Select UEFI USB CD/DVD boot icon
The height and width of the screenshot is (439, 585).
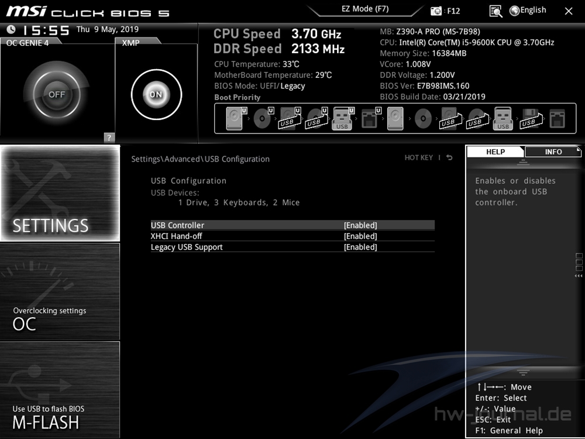316,118
